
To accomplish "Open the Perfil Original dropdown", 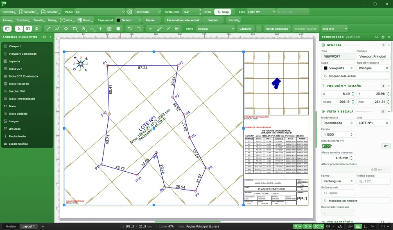I will pos(216,29).
